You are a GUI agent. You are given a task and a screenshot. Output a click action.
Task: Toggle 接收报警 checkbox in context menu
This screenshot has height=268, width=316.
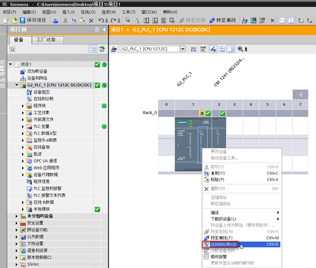point(206,257)
